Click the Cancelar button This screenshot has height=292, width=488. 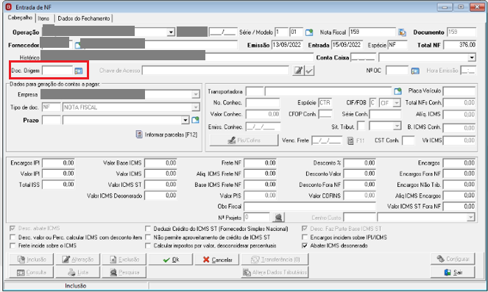pos(217,260)
